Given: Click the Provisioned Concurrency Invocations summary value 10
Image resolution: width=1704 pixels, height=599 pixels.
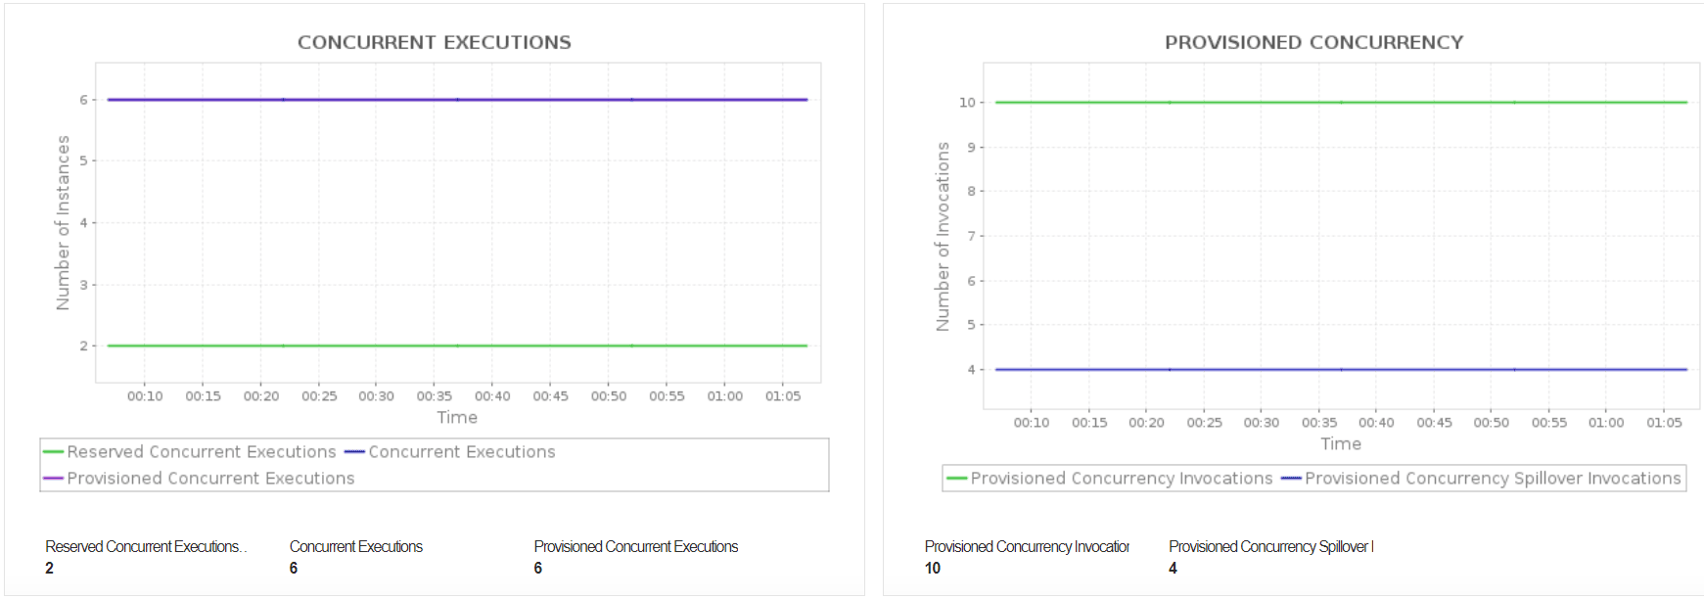Looking at the screenshot, I should [933, 569].
